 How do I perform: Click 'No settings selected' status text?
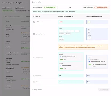point(37,89)
